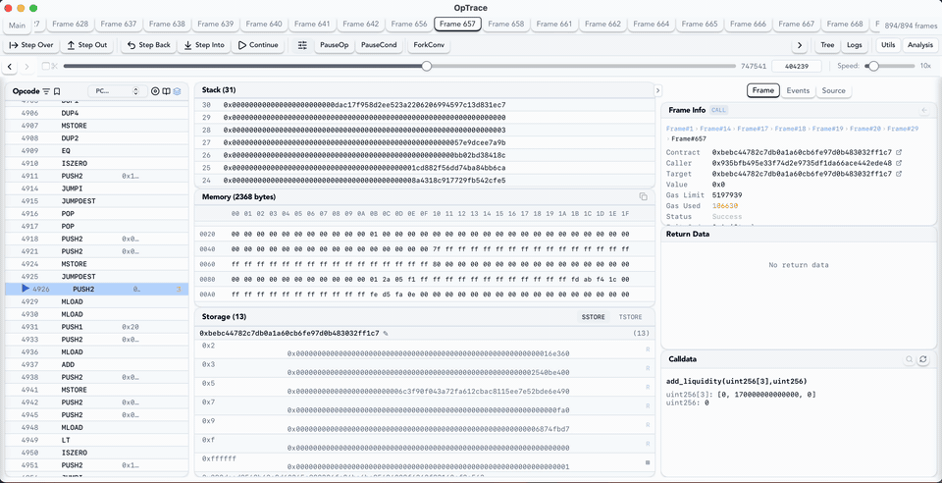Select the SSTORE storage toggle
This screenshot has width=942, height=483.
(593, 317)
